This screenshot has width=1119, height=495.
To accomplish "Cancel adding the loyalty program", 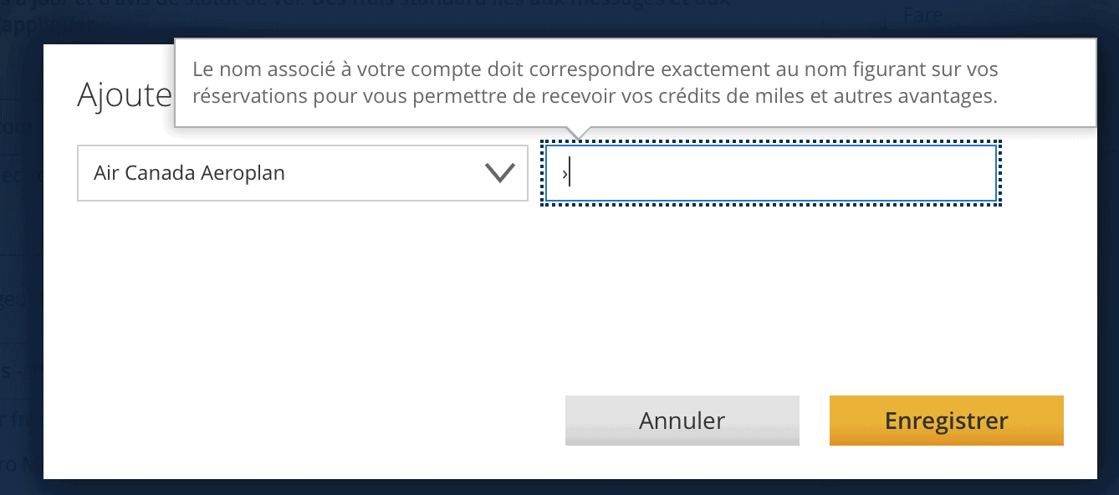I will click(x=682, y=421).
